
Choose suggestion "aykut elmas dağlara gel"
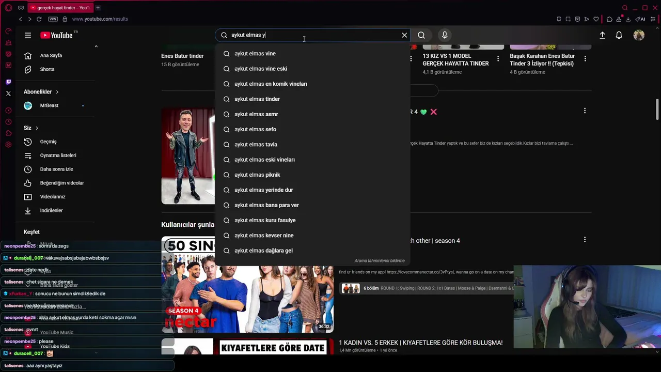[312, 251]
